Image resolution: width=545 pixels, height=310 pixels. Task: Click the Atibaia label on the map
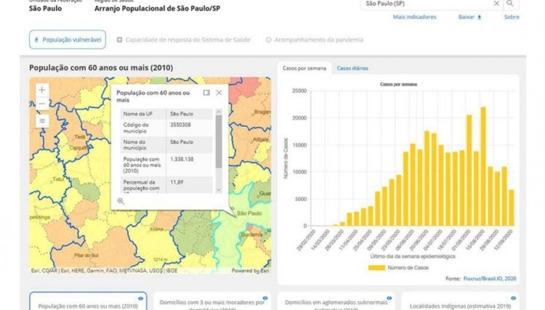click(x=260, y=139)
